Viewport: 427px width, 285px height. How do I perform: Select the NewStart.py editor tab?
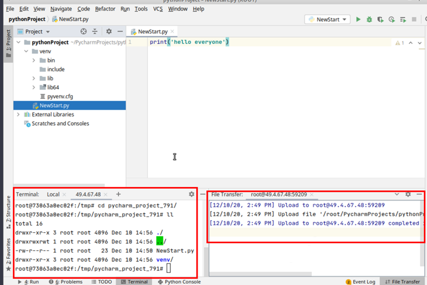(152, 32)
